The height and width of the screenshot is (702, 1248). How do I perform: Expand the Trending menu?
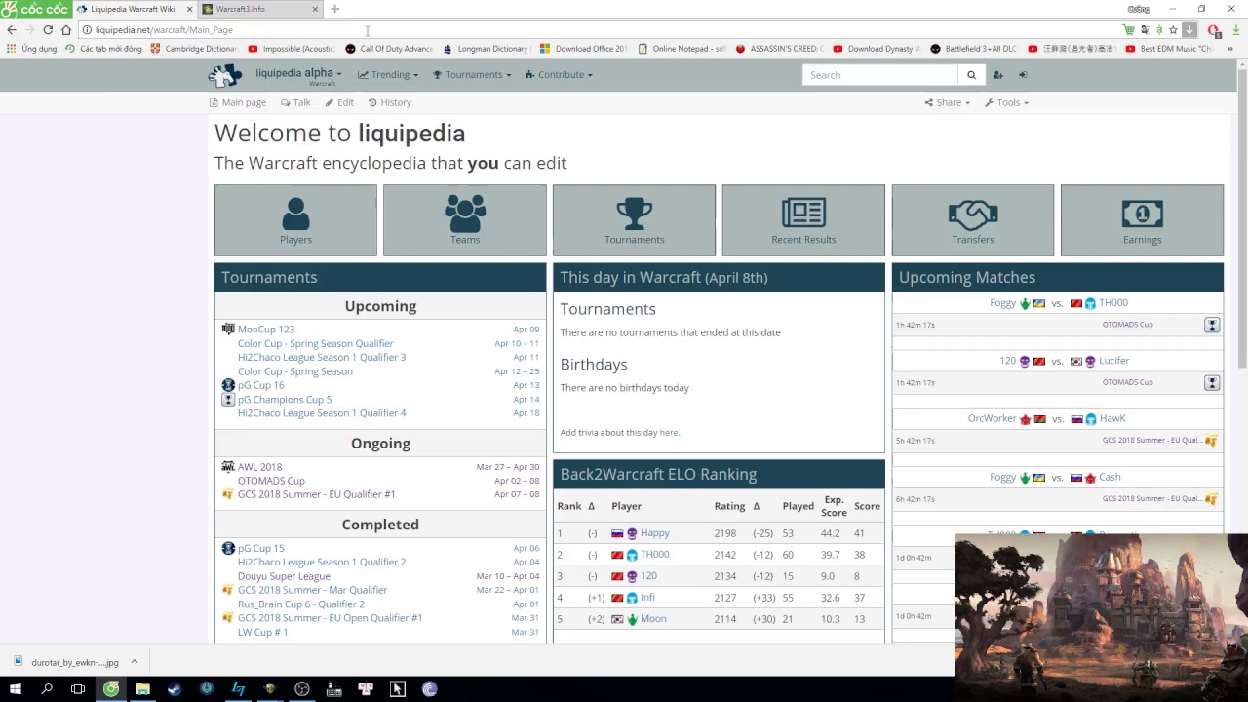click(x=388, y=75)
